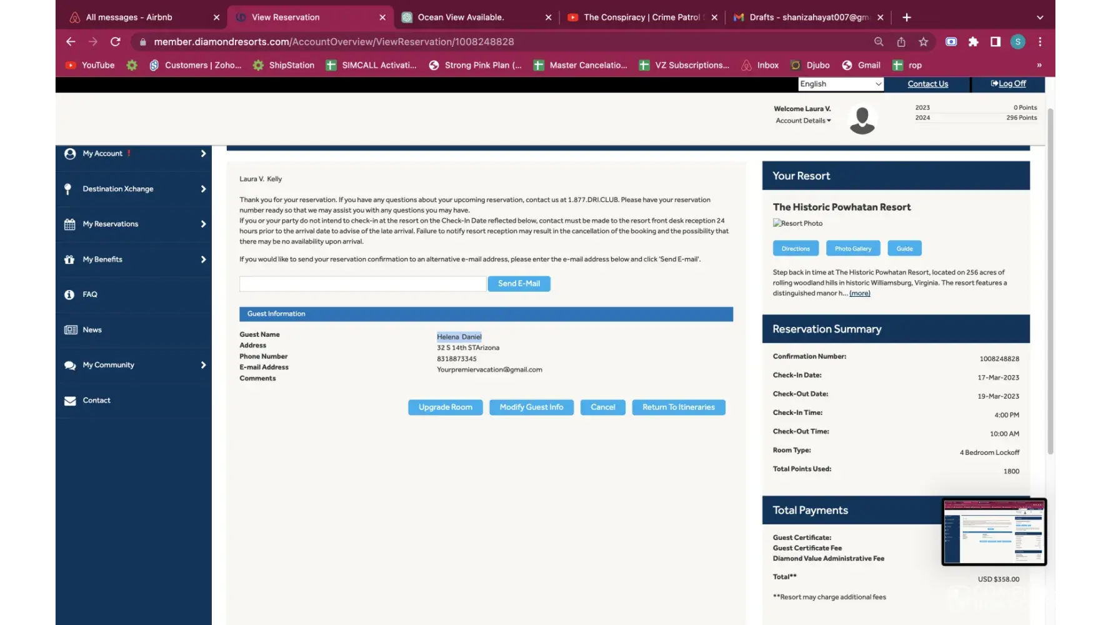This screenshot has width=1111, height=625.
Task: Click the Cancel reservation button
Action: click(x=603, y=407)
